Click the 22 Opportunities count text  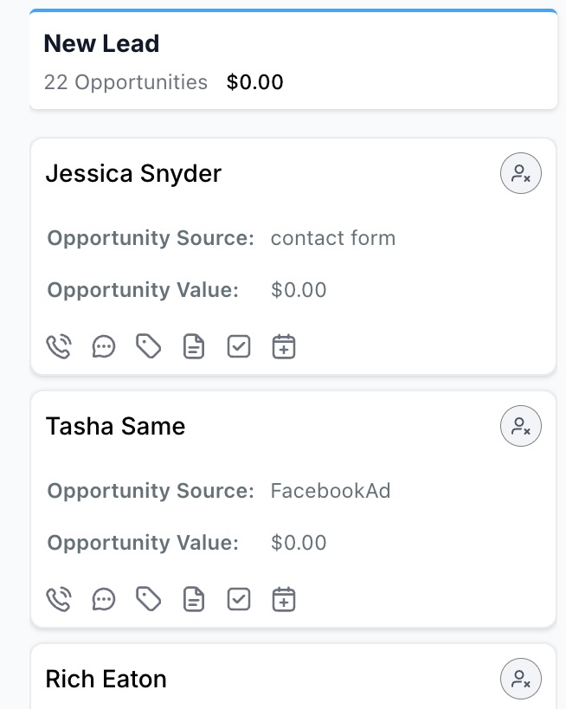[125, 82]
